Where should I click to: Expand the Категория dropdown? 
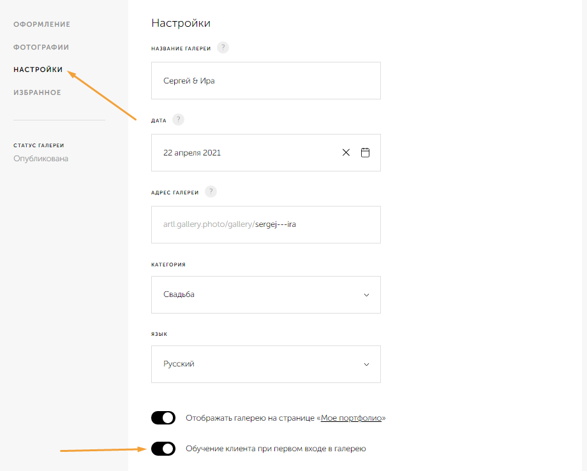(x=265, y=294)
